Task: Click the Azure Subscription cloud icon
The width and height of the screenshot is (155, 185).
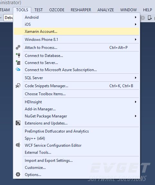Action: (18, 69)
